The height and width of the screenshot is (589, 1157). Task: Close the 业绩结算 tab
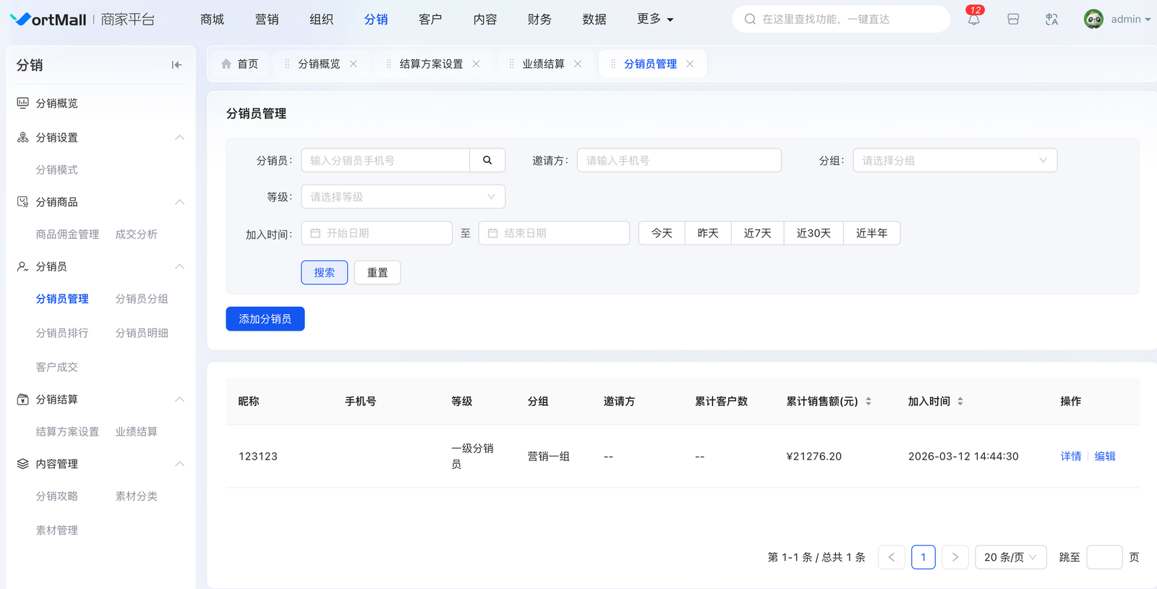(x=578, y=64)
